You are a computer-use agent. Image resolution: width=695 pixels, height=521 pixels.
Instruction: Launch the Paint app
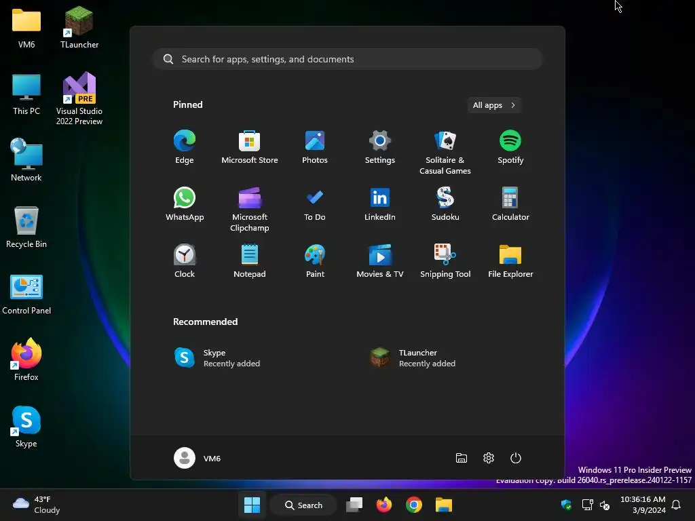click(315, 261)
